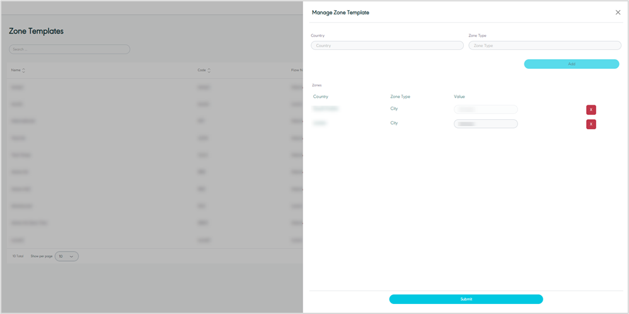Close the Manage Zone Template panel

pos(618,13)
